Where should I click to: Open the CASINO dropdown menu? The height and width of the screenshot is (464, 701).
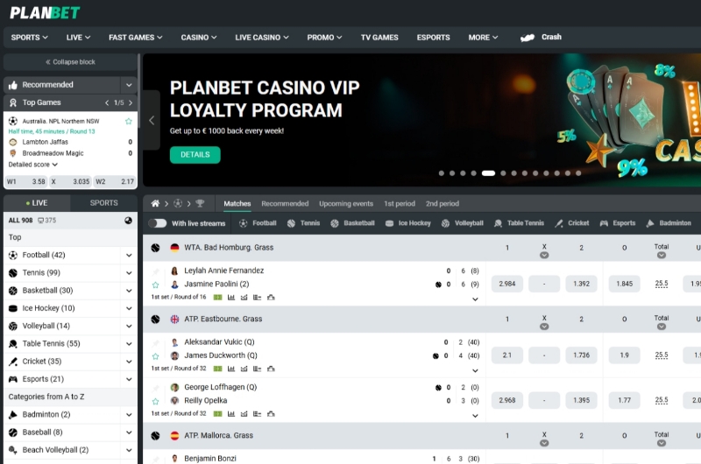[x=199, y=38]
